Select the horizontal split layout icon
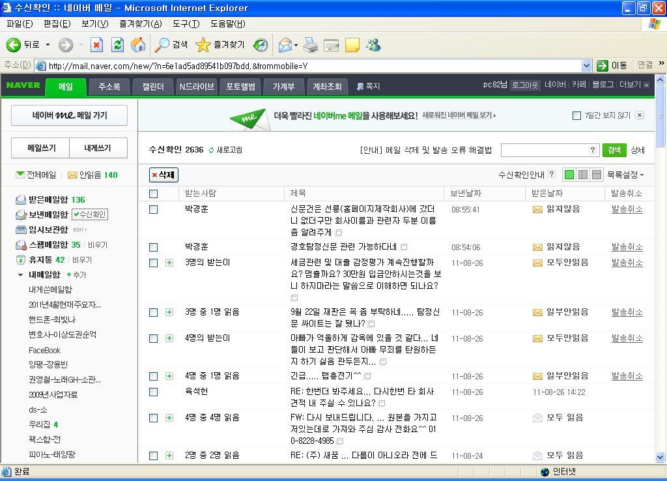The height and width of the screenshot is (481, 667). 597,175
